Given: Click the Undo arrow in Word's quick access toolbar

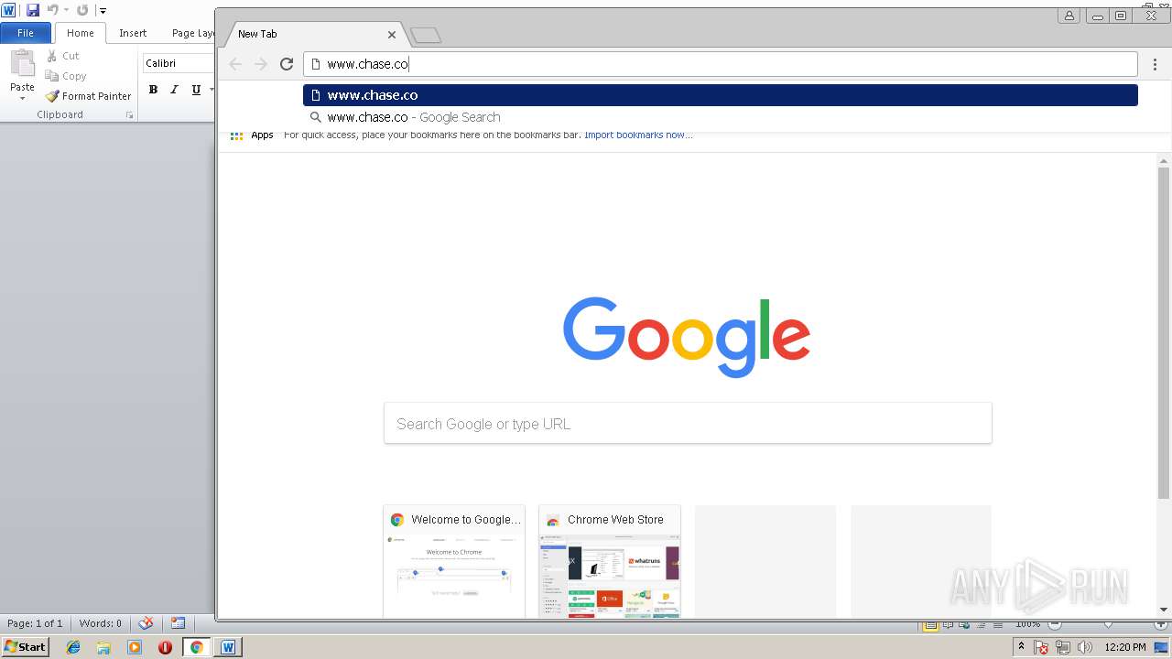Looking at the screenshot, I should coord(52,10).
